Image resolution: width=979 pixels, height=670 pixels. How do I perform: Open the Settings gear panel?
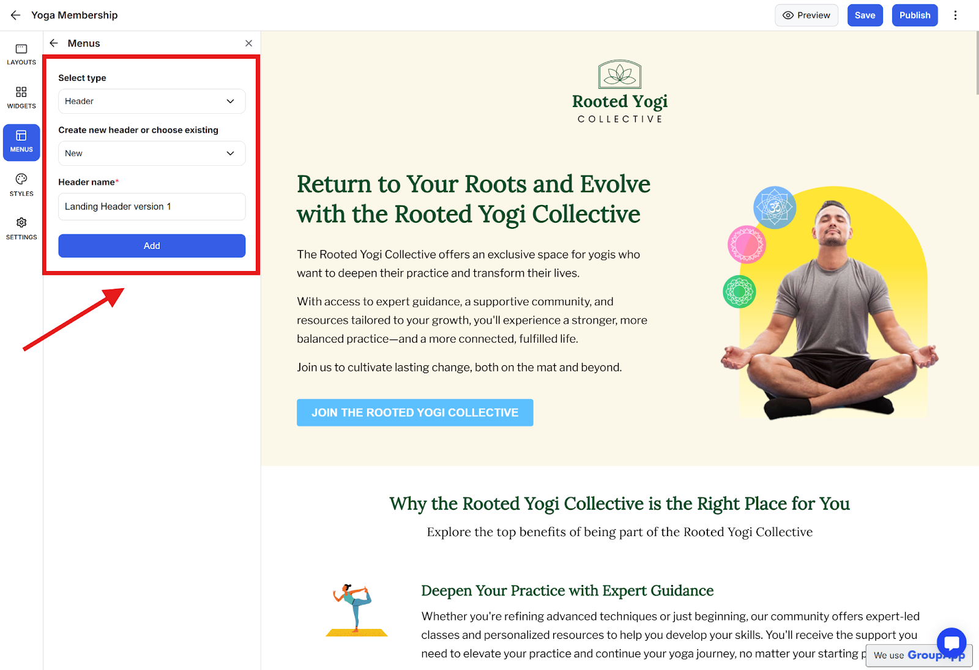coord(21,229)
